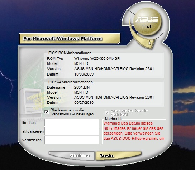This screenshot has height=170, width=195.
Task: Click the löschen progress bar
Action: [x=72, y=123]
